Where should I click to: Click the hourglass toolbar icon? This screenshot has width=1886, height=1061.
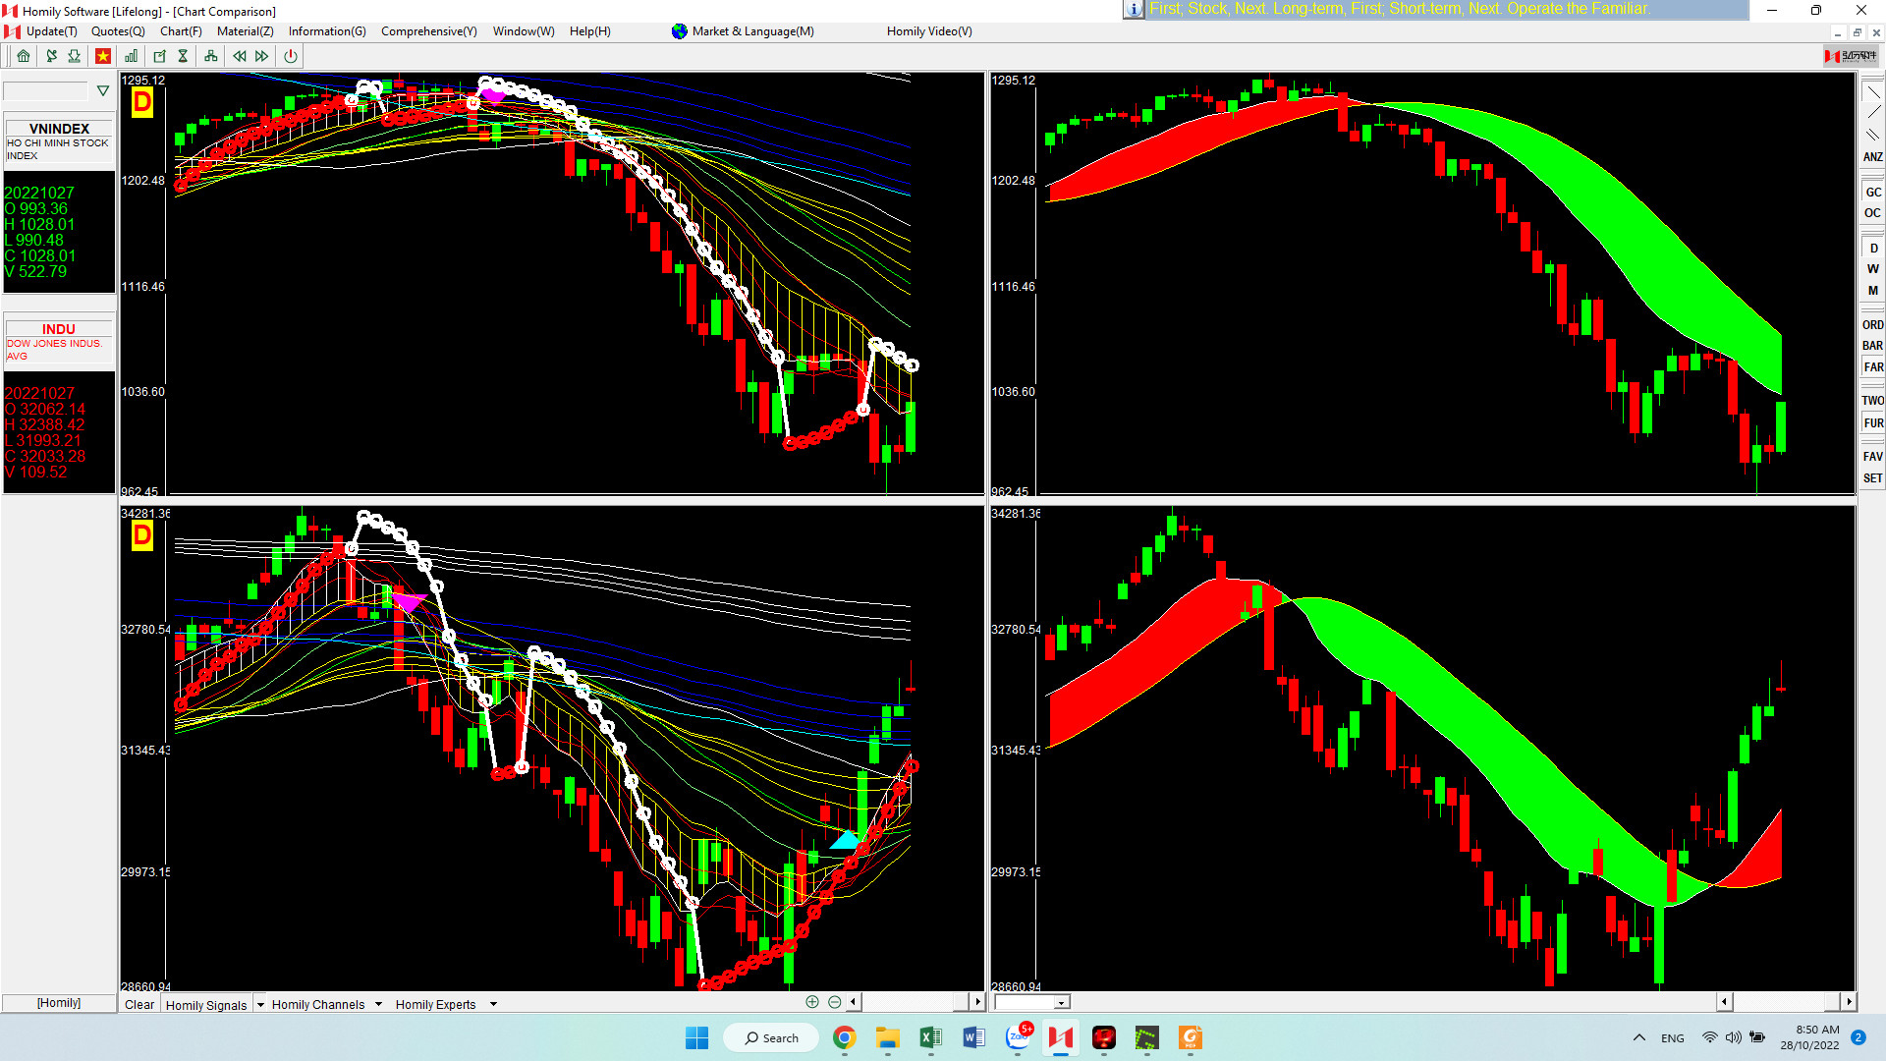pos(183,56)
